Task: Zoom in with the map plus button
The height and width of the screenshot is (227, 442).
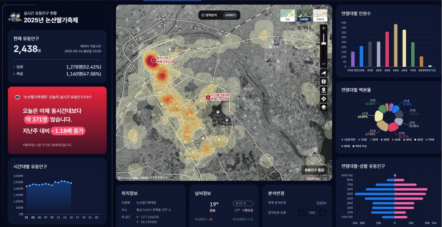Action: tap(324, 28)
